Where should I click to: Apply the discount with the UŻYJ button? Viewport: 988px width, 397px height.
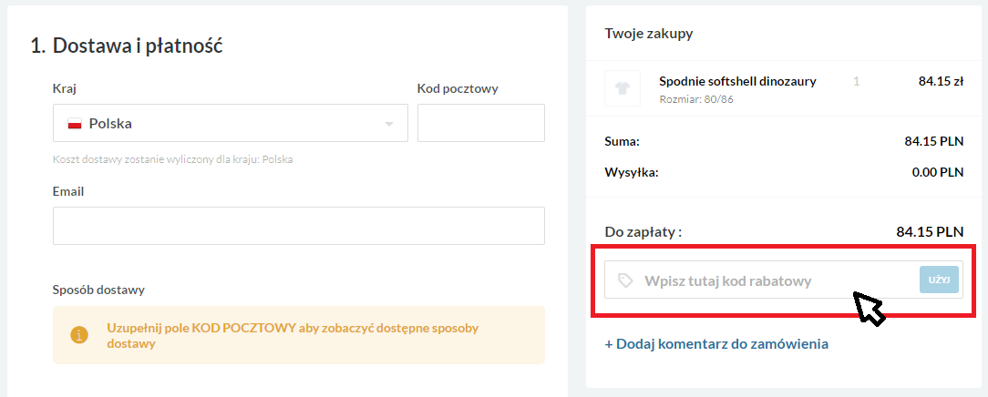coord(939,280)
